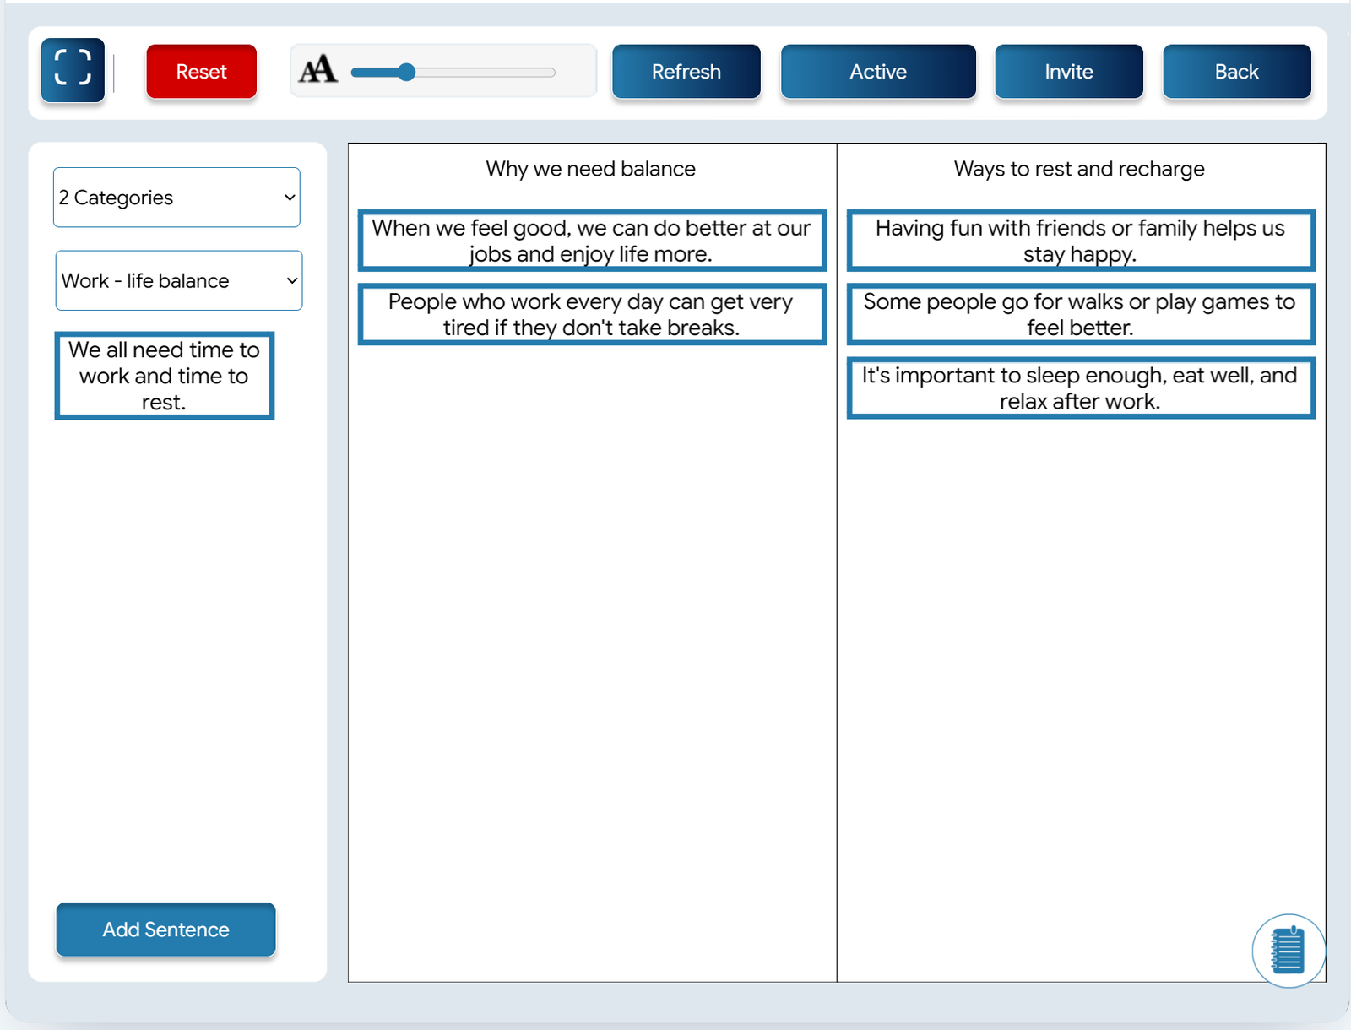Click the Add Sentence button
Image resolution: width=1351 pixels, height=1030 pixels.
[166, 930]
